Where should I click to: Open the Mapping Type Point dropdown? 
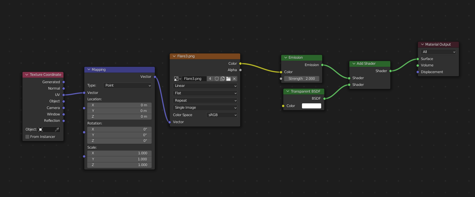click(x=127, y=86)
